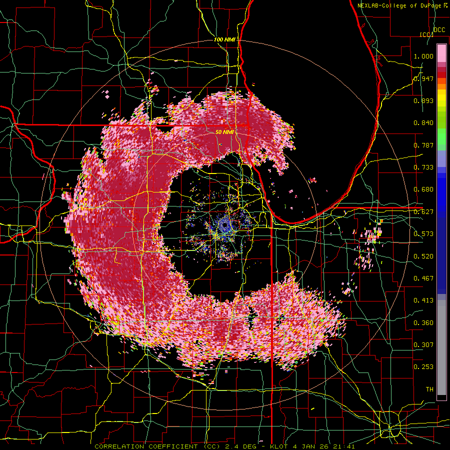
Task: Click the [CC] label above the color scale
Action: (426, 34)
